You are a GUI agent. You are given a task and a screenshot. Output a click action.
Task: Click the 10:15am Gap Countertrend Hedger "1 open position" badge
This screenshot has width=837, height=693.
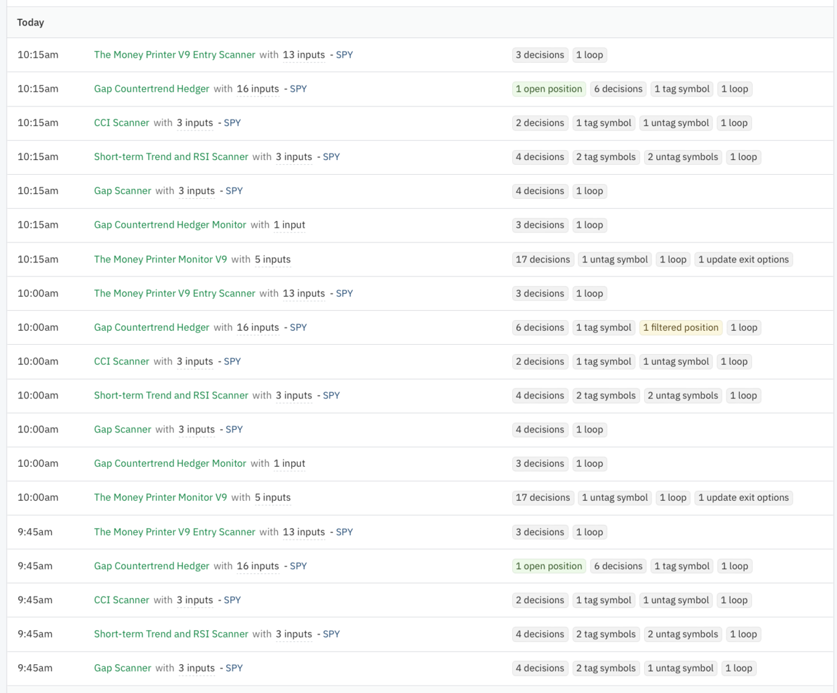pos(548,89)
